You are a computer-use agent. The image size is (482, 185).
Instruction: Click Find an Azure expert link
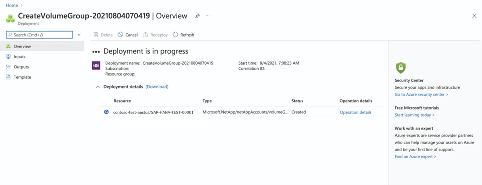click(415, 156)
